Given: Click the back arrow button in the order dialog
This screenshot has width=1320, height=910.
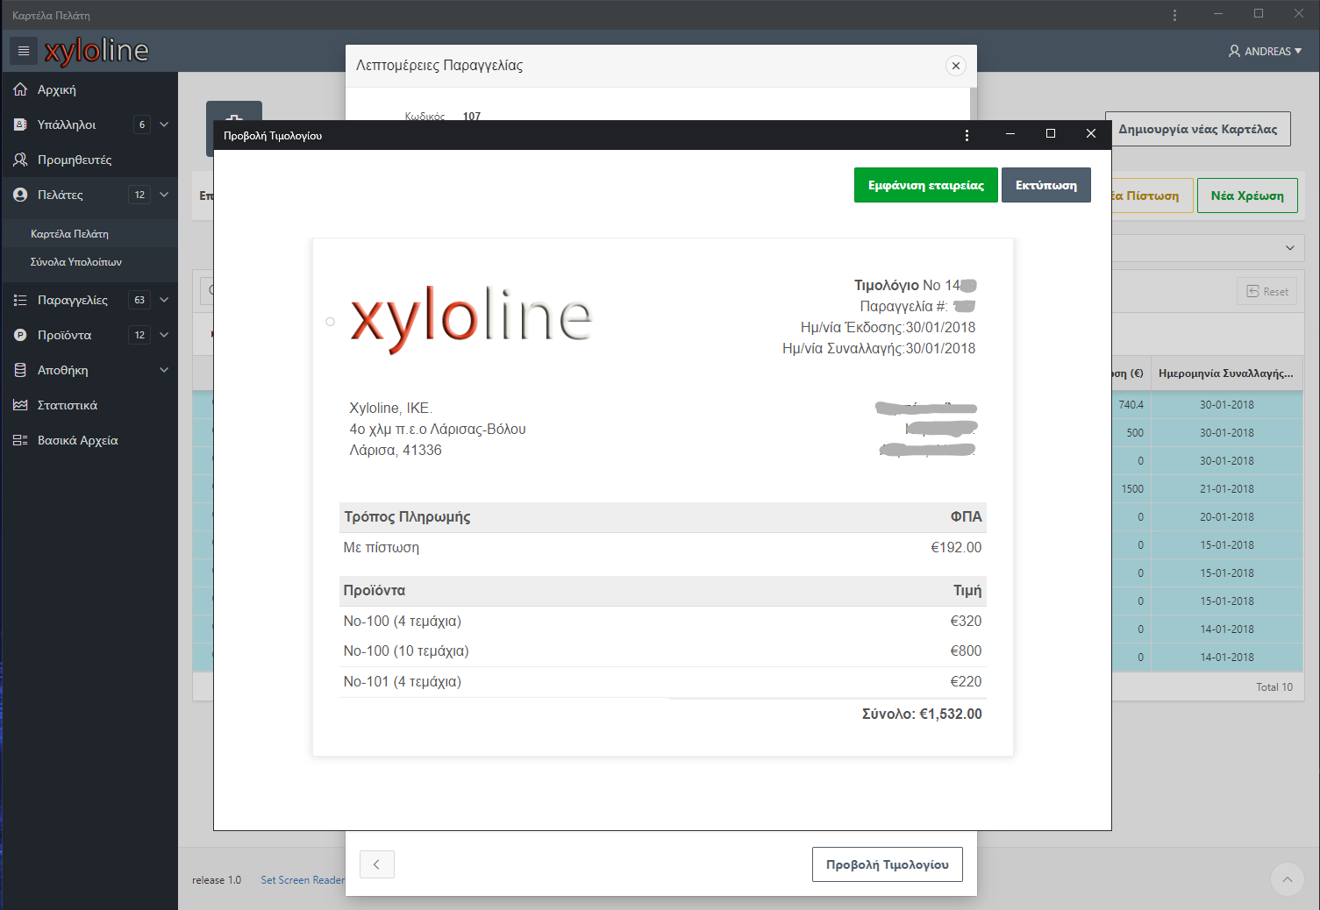Looking at the screenshot, I should pos(376,864).
